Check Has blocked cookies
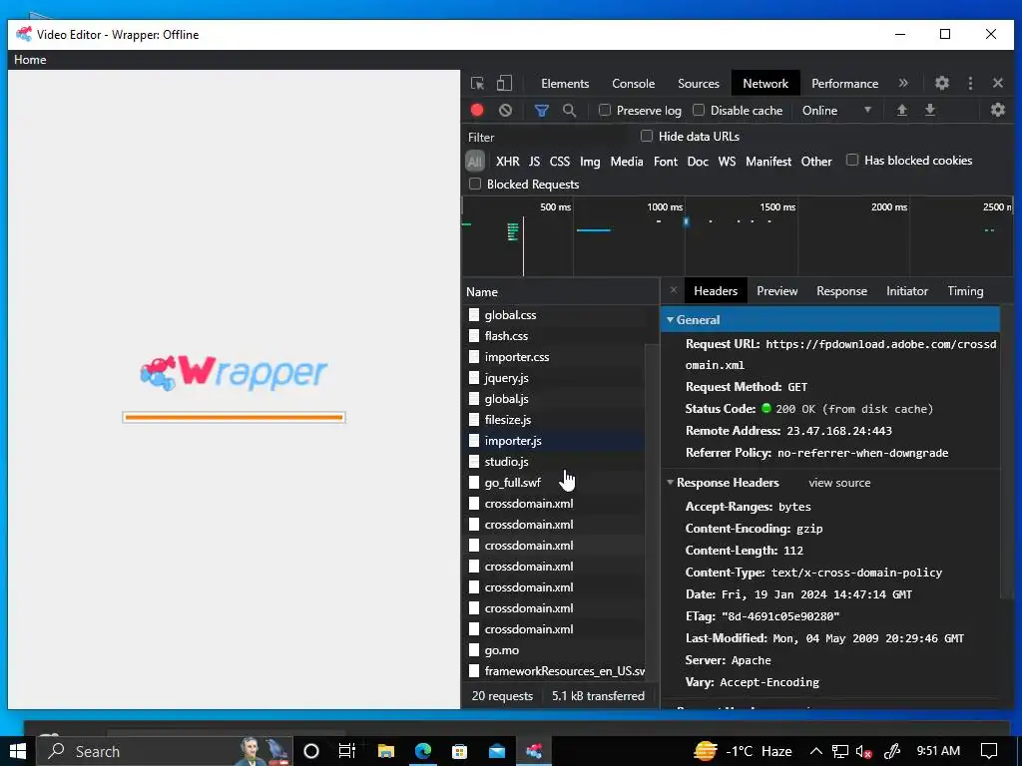Viewport: 1022px width, 766px height. (x=852, y=160)
